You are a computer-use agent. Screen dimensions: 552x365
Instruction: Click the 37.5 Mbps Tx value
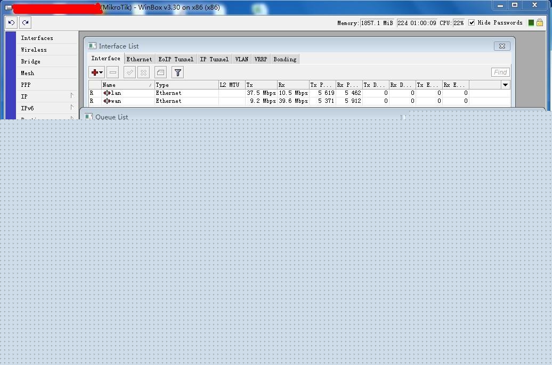[261, 93]
